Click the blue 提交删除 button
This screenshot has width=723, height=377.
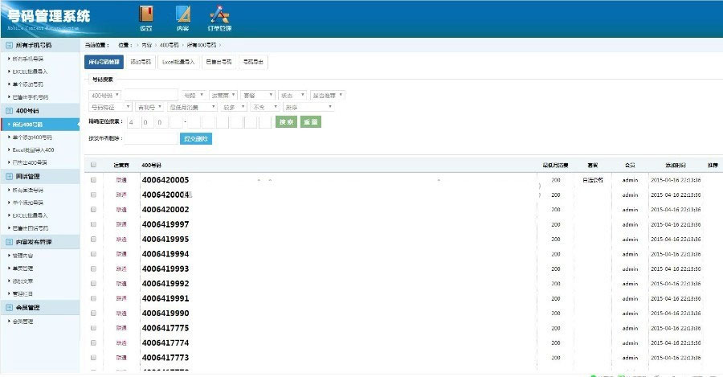pyautogui.click(x=195, y=139)
